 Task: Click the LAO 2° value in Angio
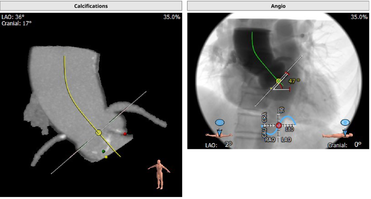228,144
